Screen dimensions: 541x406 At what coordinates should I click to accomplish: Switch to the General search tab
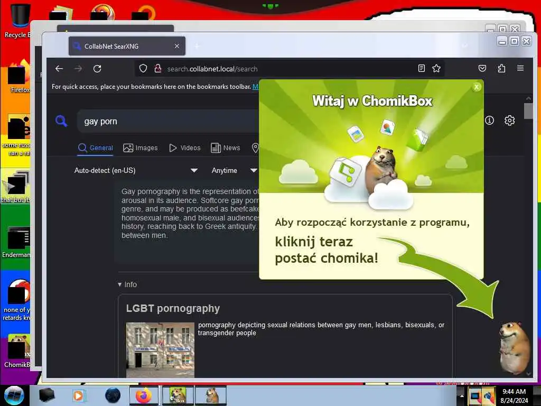(x=96, y=148)
